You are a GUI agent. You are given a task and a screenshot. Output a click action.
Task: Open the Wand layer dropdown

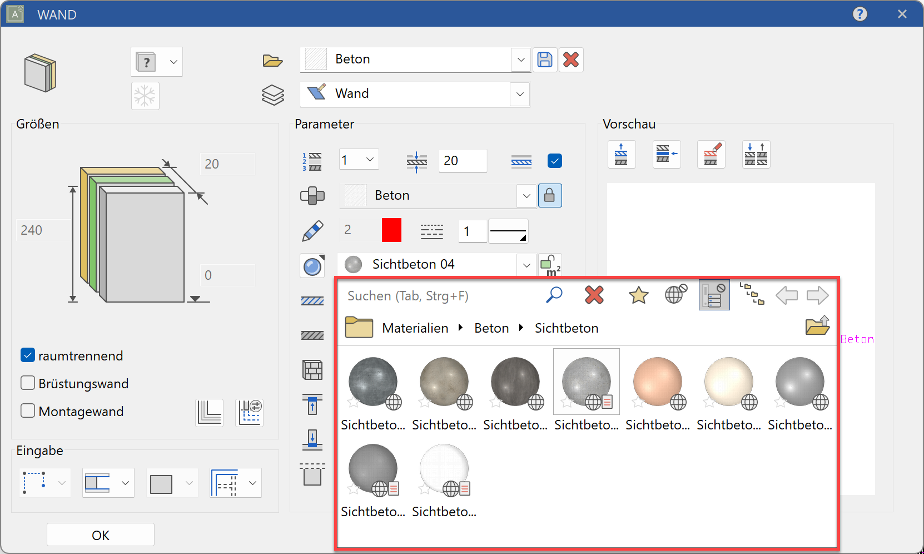pyautogui.click(x=520, y=94)
